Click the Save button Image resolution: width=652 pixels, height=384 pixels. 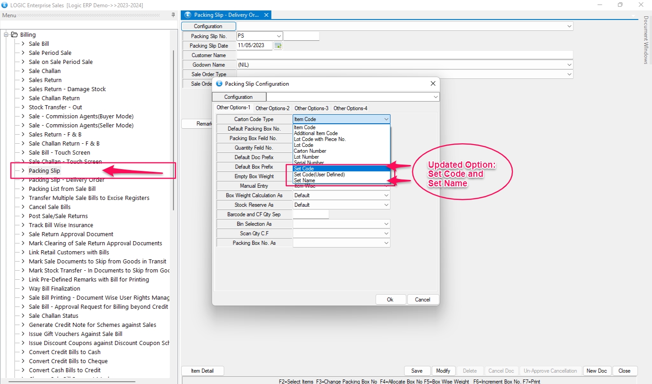[x=417, y=371]
